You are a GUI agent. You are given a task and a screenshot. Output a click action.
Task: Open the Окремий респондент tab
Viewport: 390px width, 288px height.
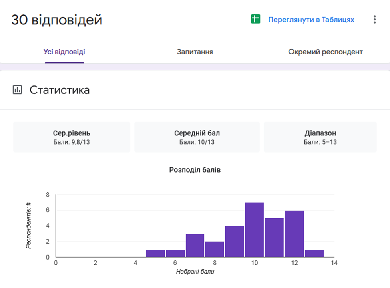325,52
